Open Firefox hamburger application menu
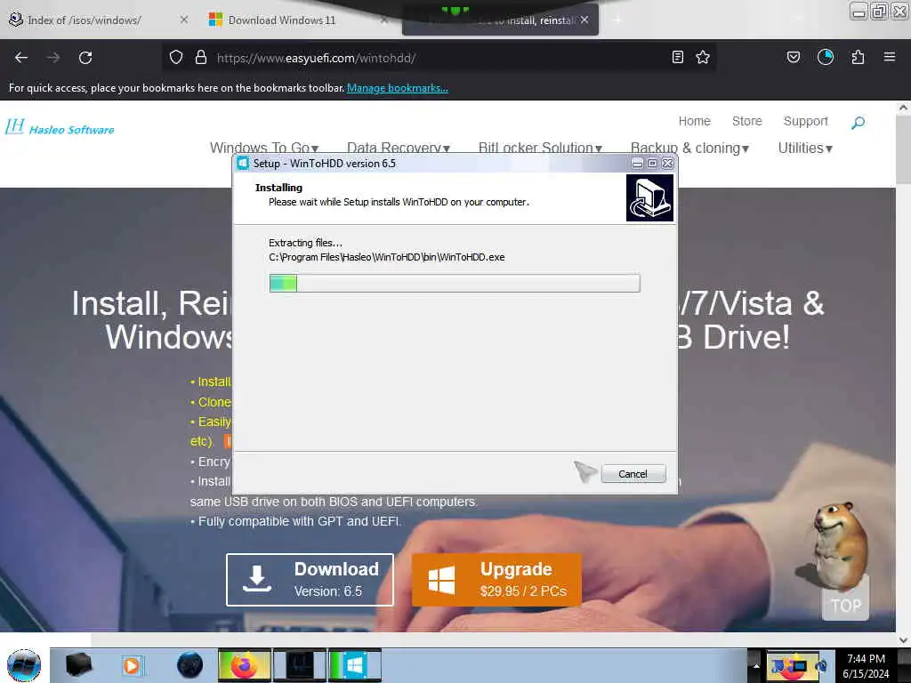The height and width of the screenshot is (683, 911). tap(890, 57)
